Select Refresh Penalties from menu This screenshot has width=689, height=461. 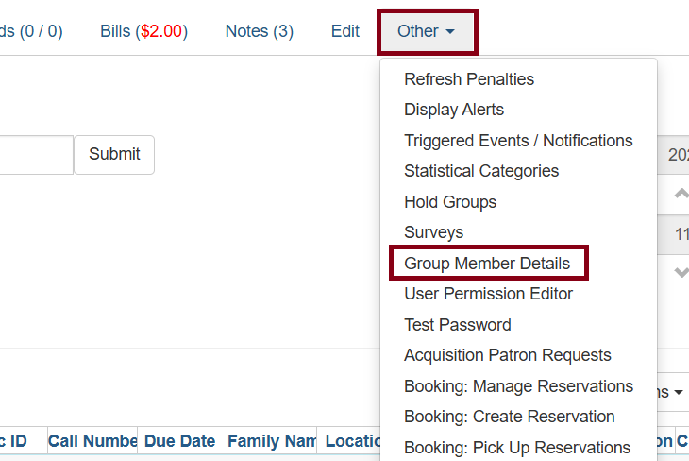click(469, 79)
